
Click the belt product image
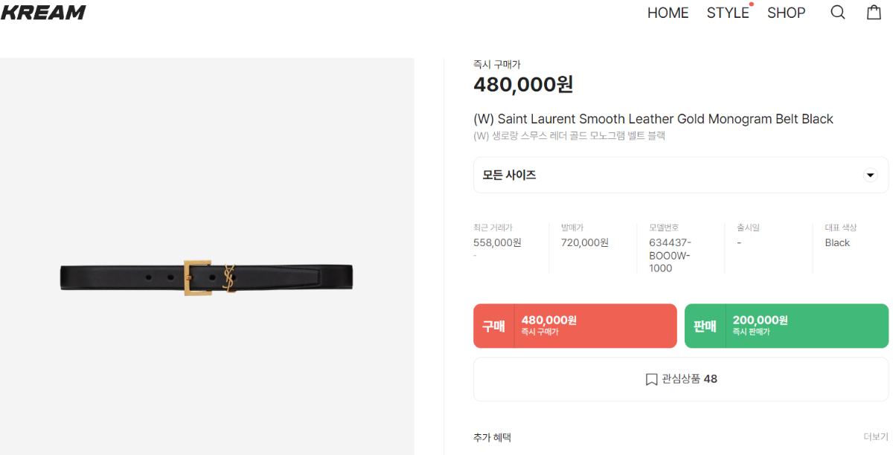[207, 277]
